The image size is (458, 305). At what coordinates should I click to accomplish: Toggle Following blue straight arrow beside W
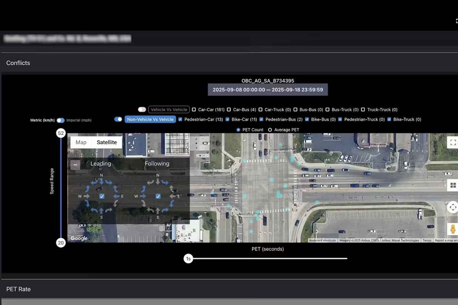[x=143, y=196]
